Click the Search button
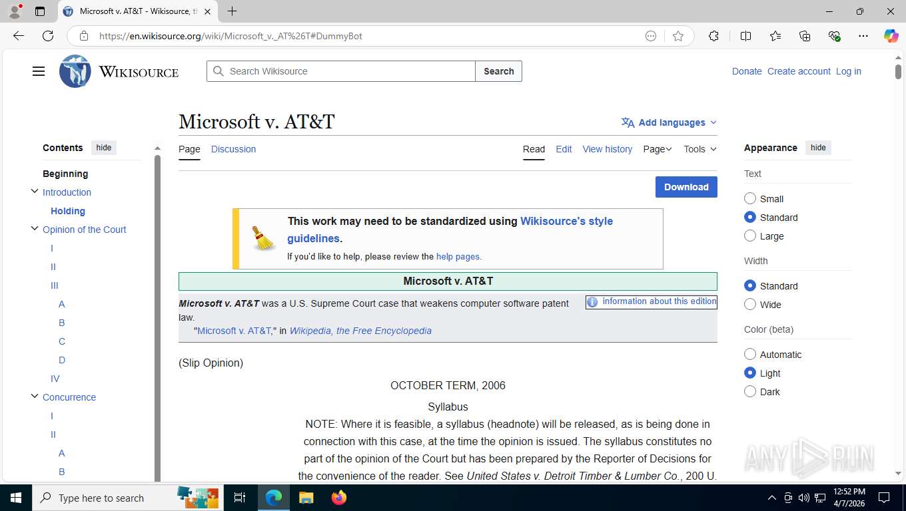 click(x=498, y=71)
